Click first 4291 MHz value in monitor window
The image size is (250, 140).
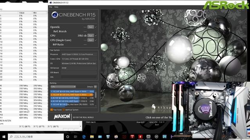tap(23, 112)
